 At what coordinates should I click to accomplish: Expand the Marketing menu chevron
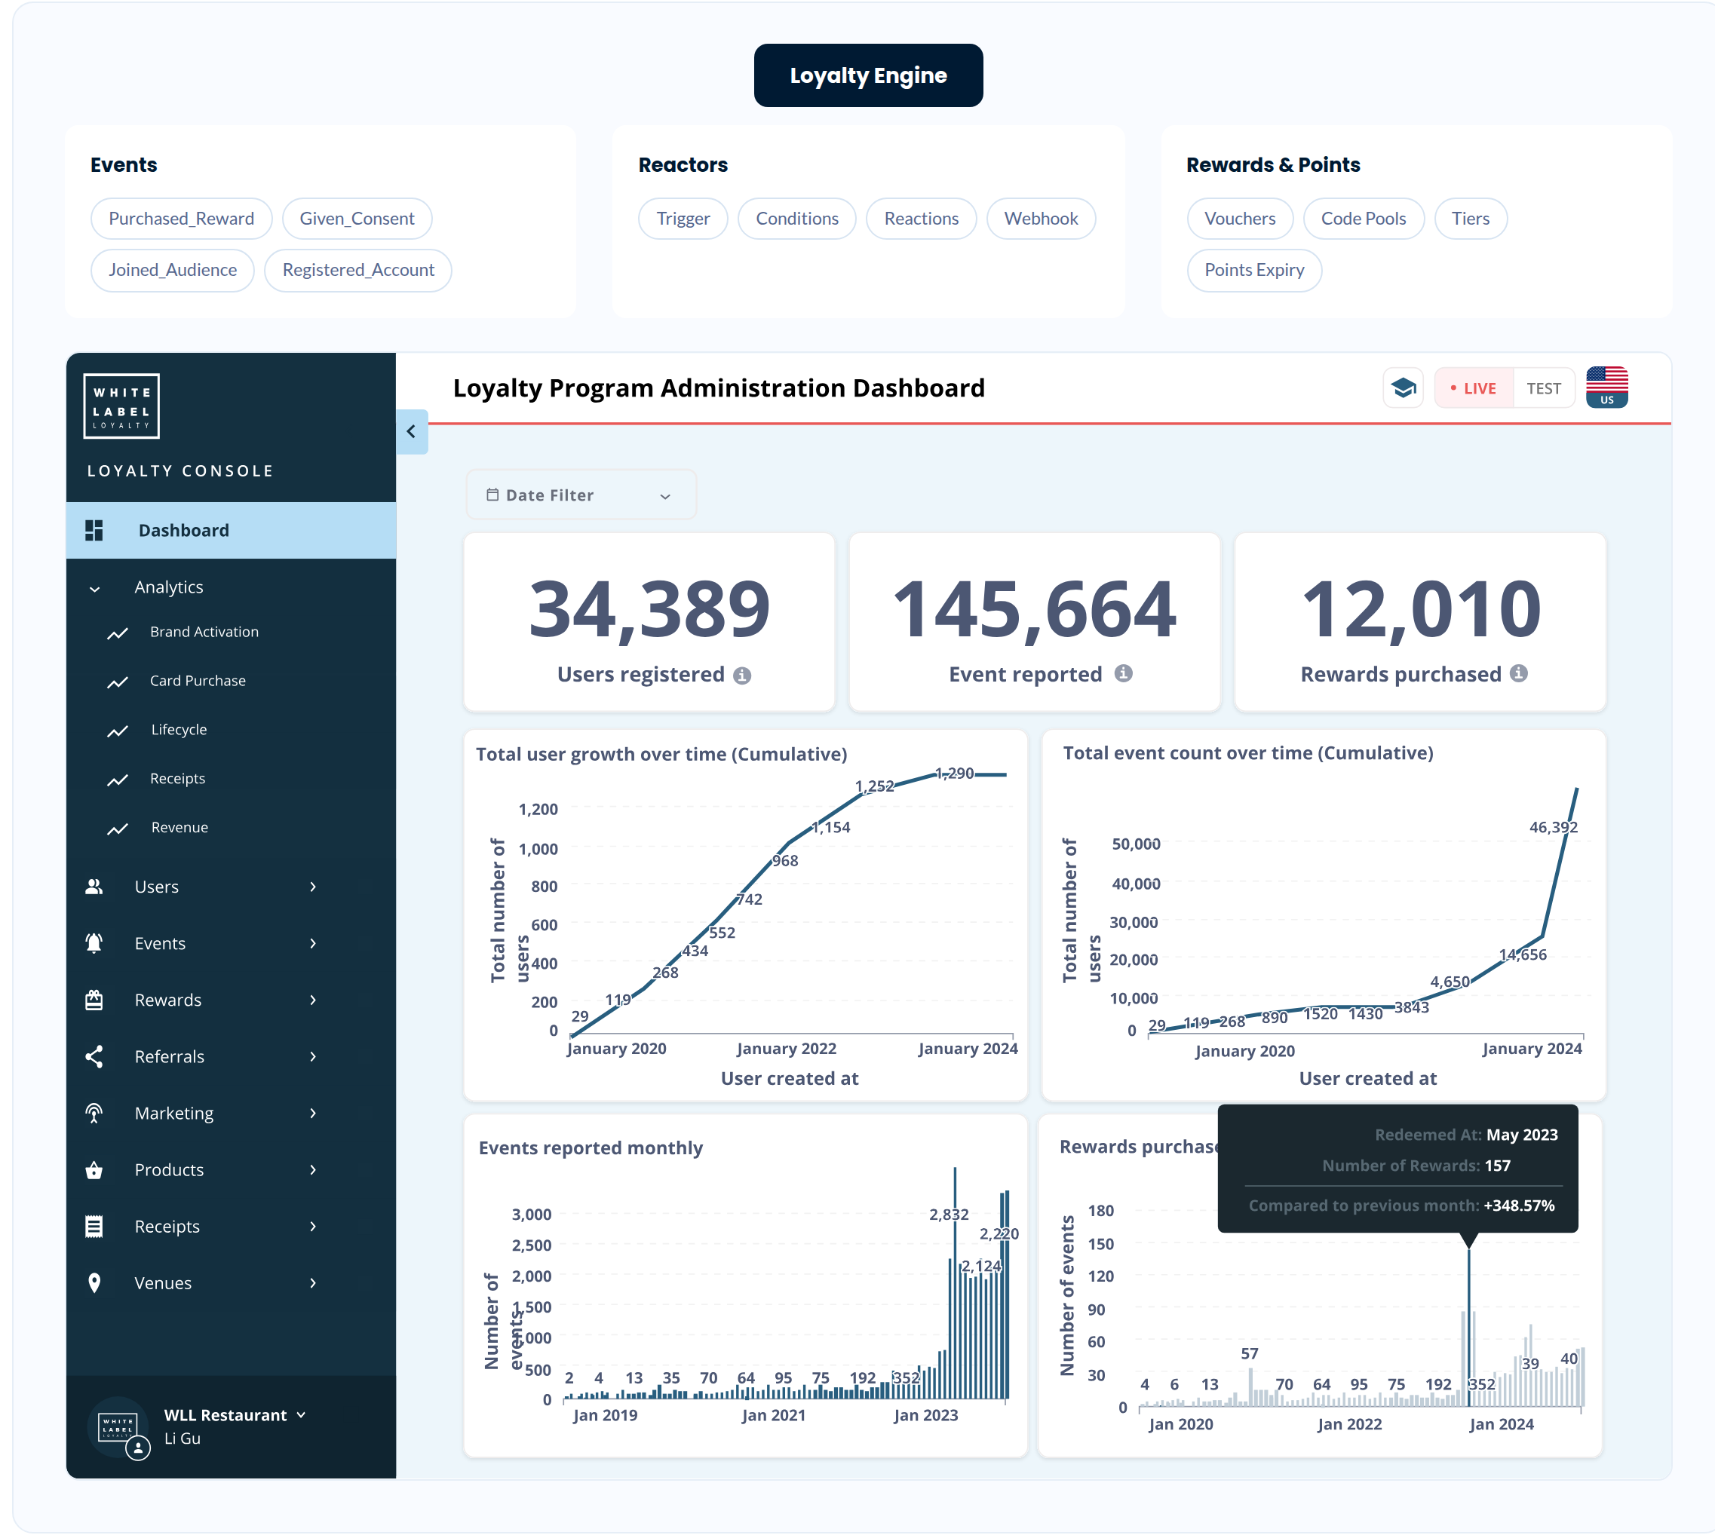click(x=313, y=1114)
